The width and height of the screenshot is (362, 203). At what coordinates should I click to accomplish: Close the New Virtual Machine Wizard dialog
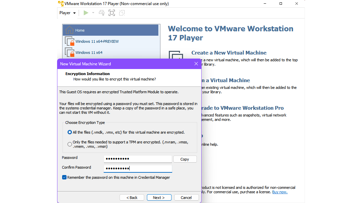[x=196, y=64]
